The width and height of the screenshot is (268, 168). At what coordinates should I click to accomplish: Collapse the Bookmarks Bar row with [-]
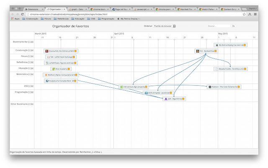tap(30, 42)
